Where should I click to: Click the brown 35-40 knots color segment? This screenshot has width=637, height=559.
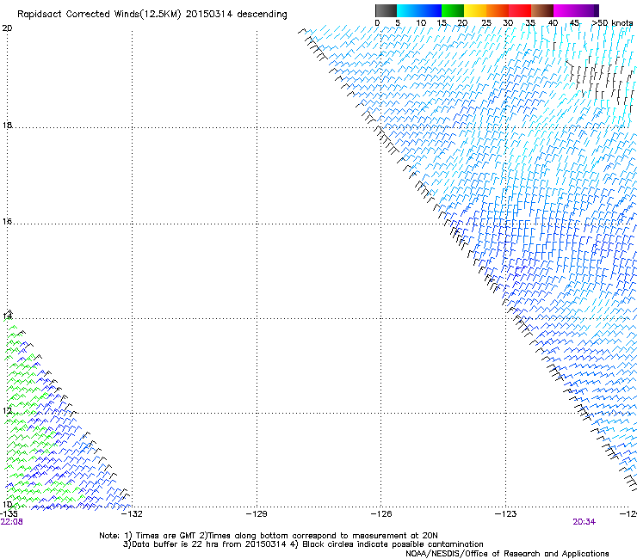(542, 10)
